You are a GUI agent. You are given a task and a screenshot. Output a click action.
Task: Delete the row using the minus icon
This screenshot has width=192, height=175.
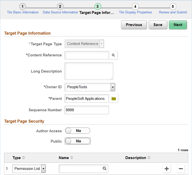point(181,169)
